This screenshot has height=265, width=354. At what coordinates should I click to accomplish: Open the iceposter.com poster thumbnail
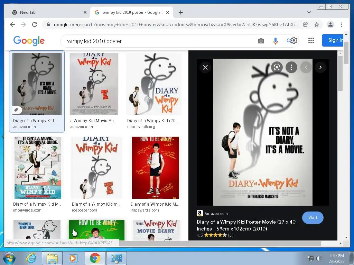[96, 168]
